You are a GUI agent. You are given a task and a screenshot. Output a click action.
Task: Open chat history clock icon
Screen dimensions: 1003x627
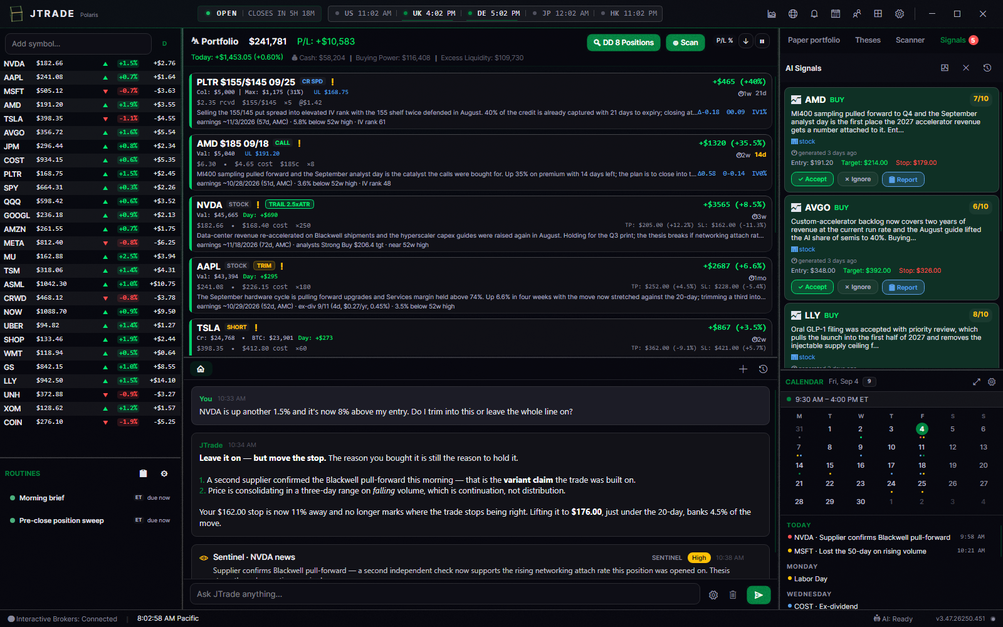pos(763,369)
